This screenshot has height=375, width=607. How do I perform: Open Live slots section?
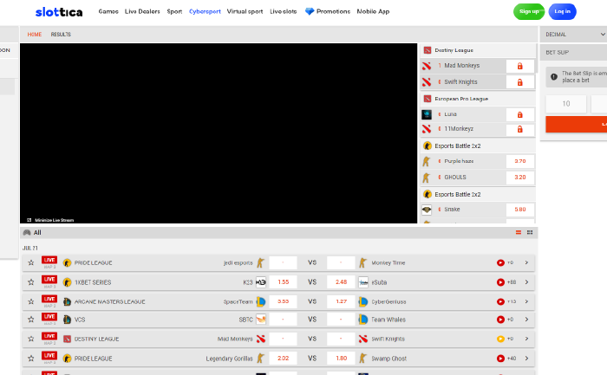[x=283, y=11]
